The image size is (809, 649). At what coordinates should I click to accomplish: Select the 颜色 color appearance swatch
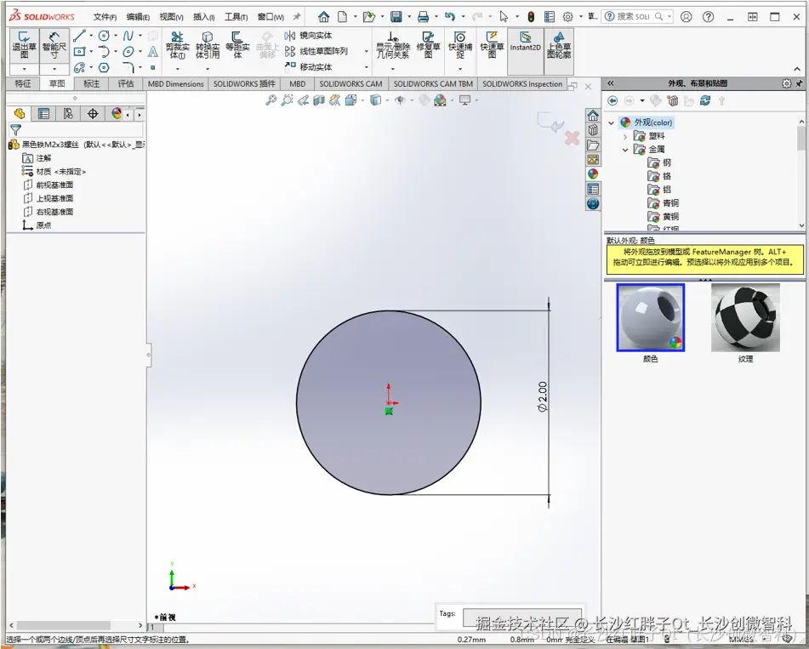click(x=650, y=317)
